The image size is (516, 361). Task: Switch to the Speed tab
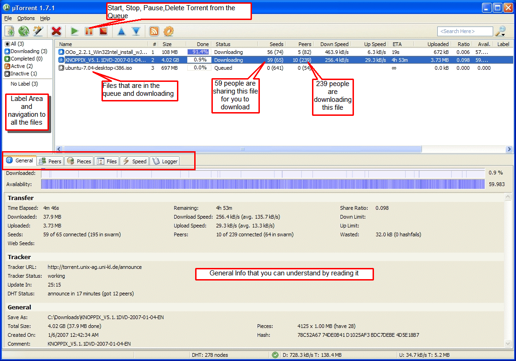tap(134, 161)
